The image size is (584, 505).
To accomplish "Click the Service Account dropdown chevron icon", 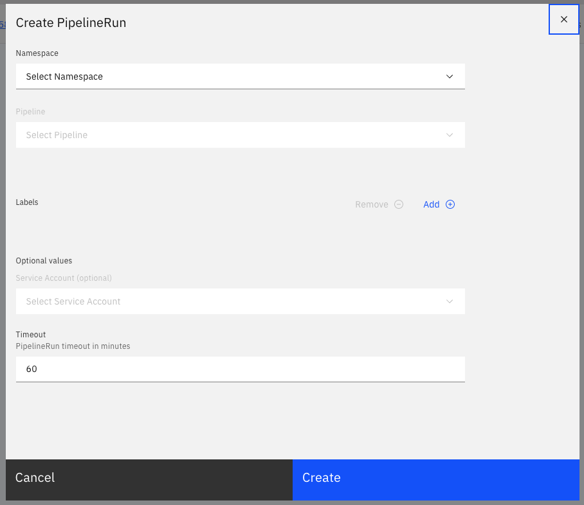I will 450,301.
